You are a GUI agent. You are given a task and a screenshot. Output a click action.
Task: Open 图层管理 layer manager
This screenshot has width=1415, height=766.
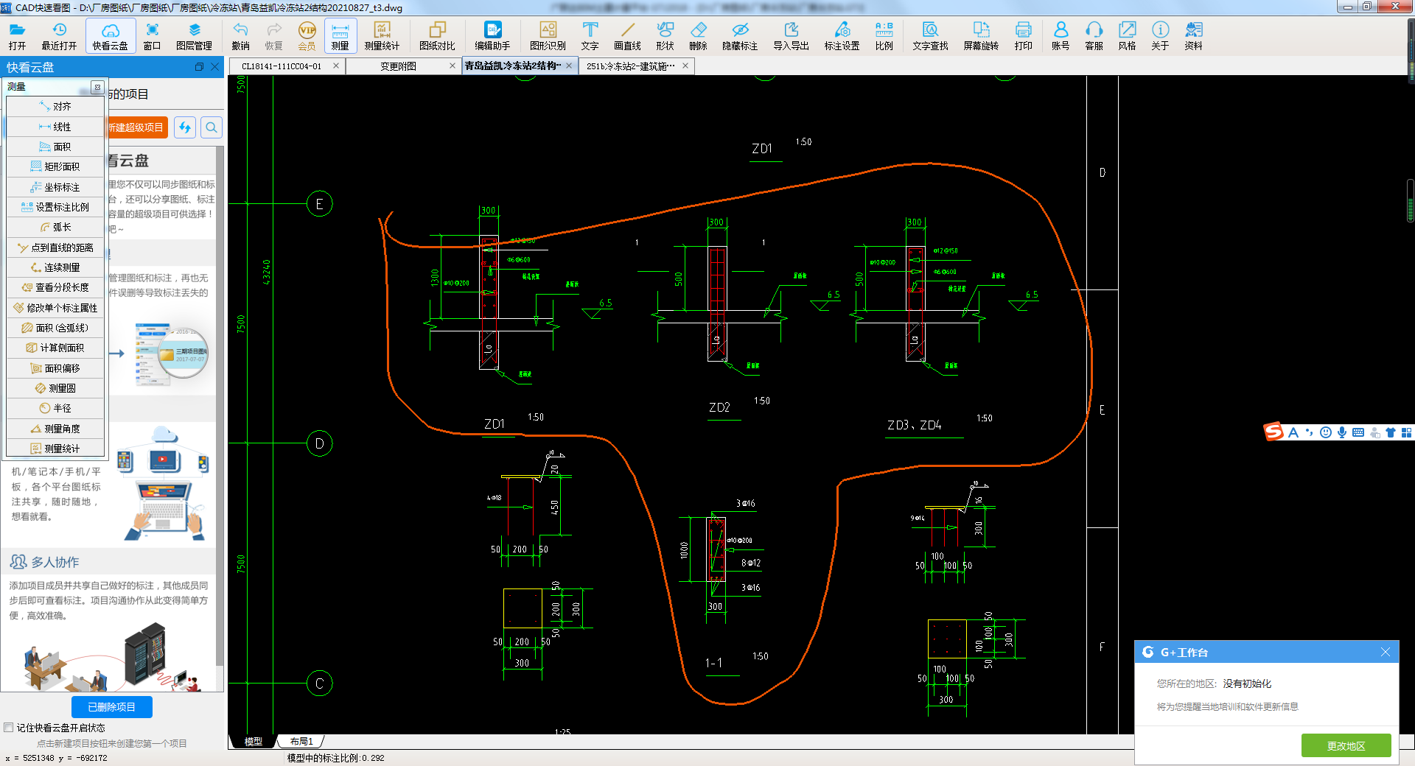click(x=194, y=35)
